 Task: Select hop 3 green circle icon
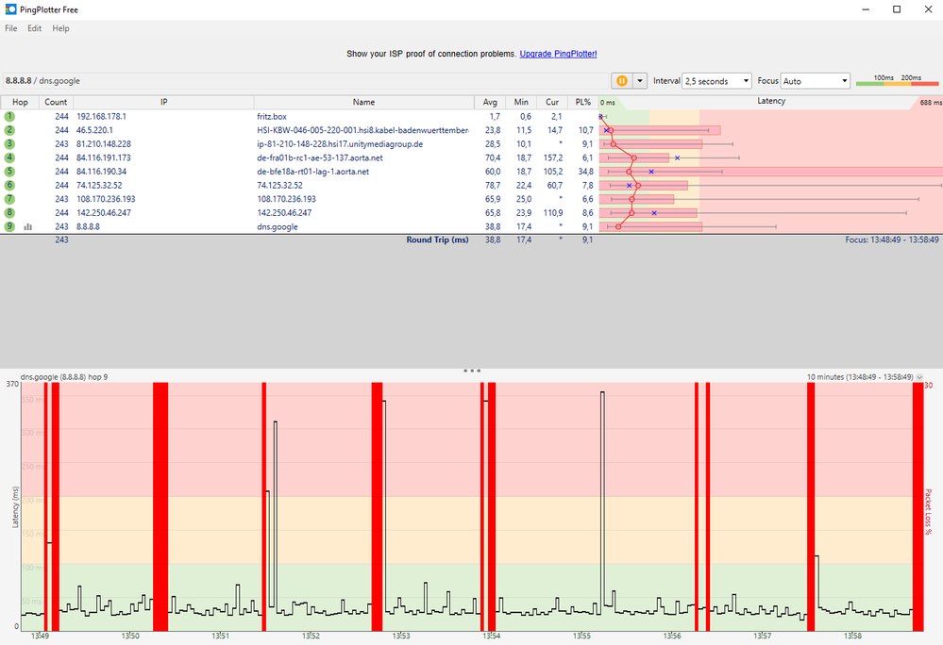pos(9,144)
